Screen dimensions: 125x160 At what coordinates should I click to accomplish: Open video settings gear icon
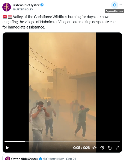pyautogui.click(x=102, y=148)
